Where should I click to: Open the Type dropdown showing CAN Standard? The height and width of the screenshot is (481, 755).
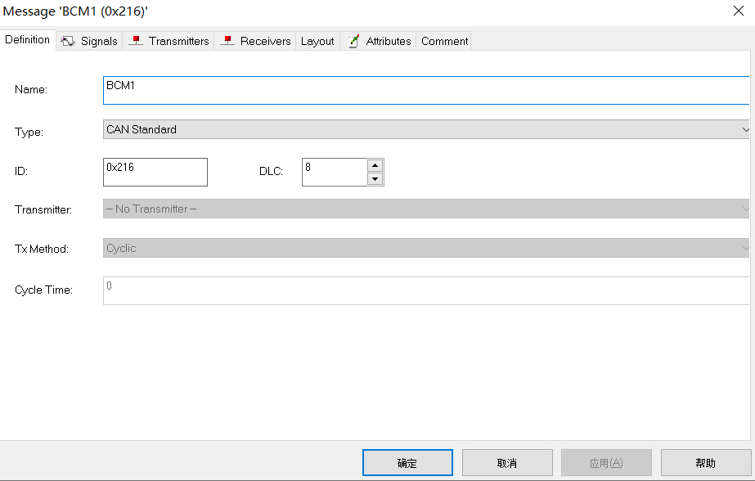744,129
